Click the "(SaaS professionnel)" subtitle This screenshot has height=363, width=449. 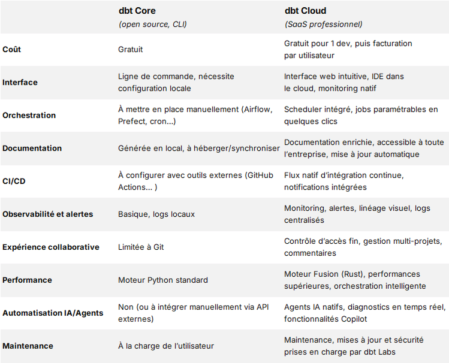(323, 25)
